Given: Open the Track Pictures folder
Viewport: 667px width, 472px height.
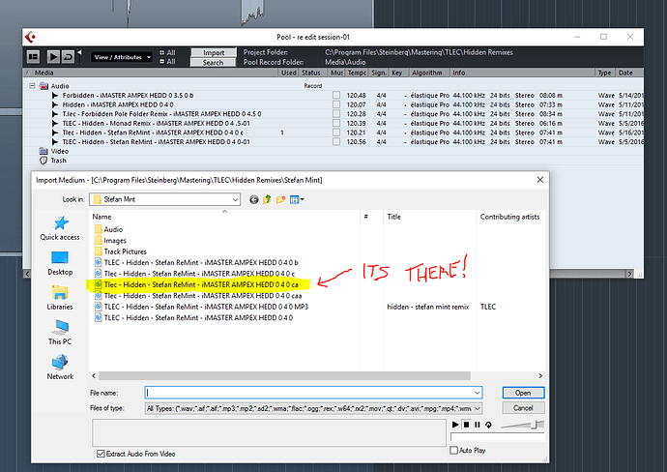Looking at the screenshot, I should 121,251.
